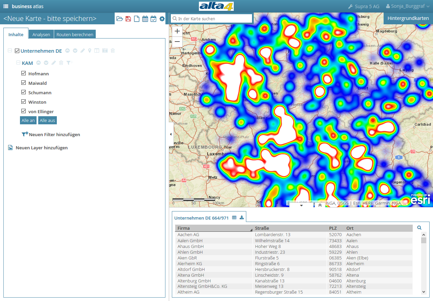Click the table scrollbar up arrow

424,234
